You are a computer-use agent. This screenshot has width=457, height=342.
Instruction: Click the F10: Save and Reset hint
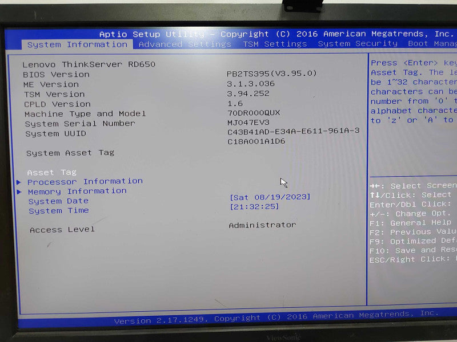413,250
